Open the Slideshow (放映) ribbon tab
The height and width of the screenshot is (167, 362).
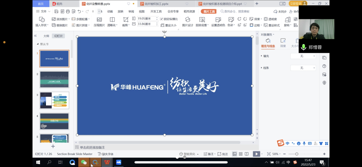[x=121, y=11]
